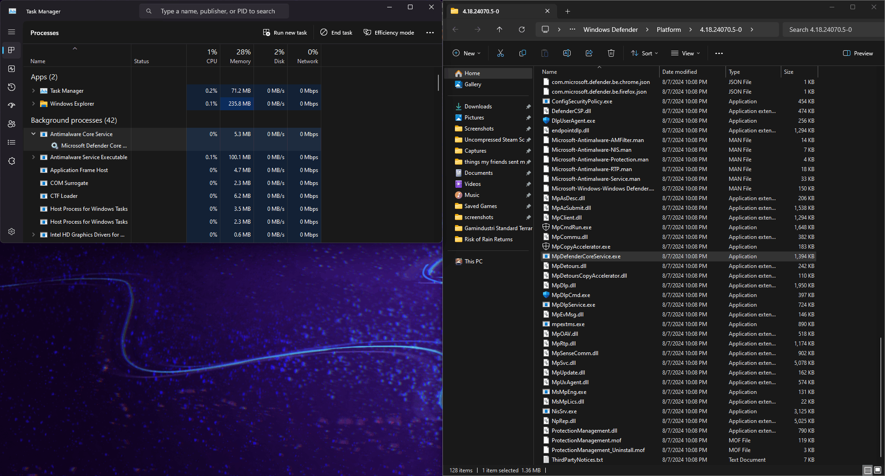Toggle the Preview pane in Explorer

point(858,54)
